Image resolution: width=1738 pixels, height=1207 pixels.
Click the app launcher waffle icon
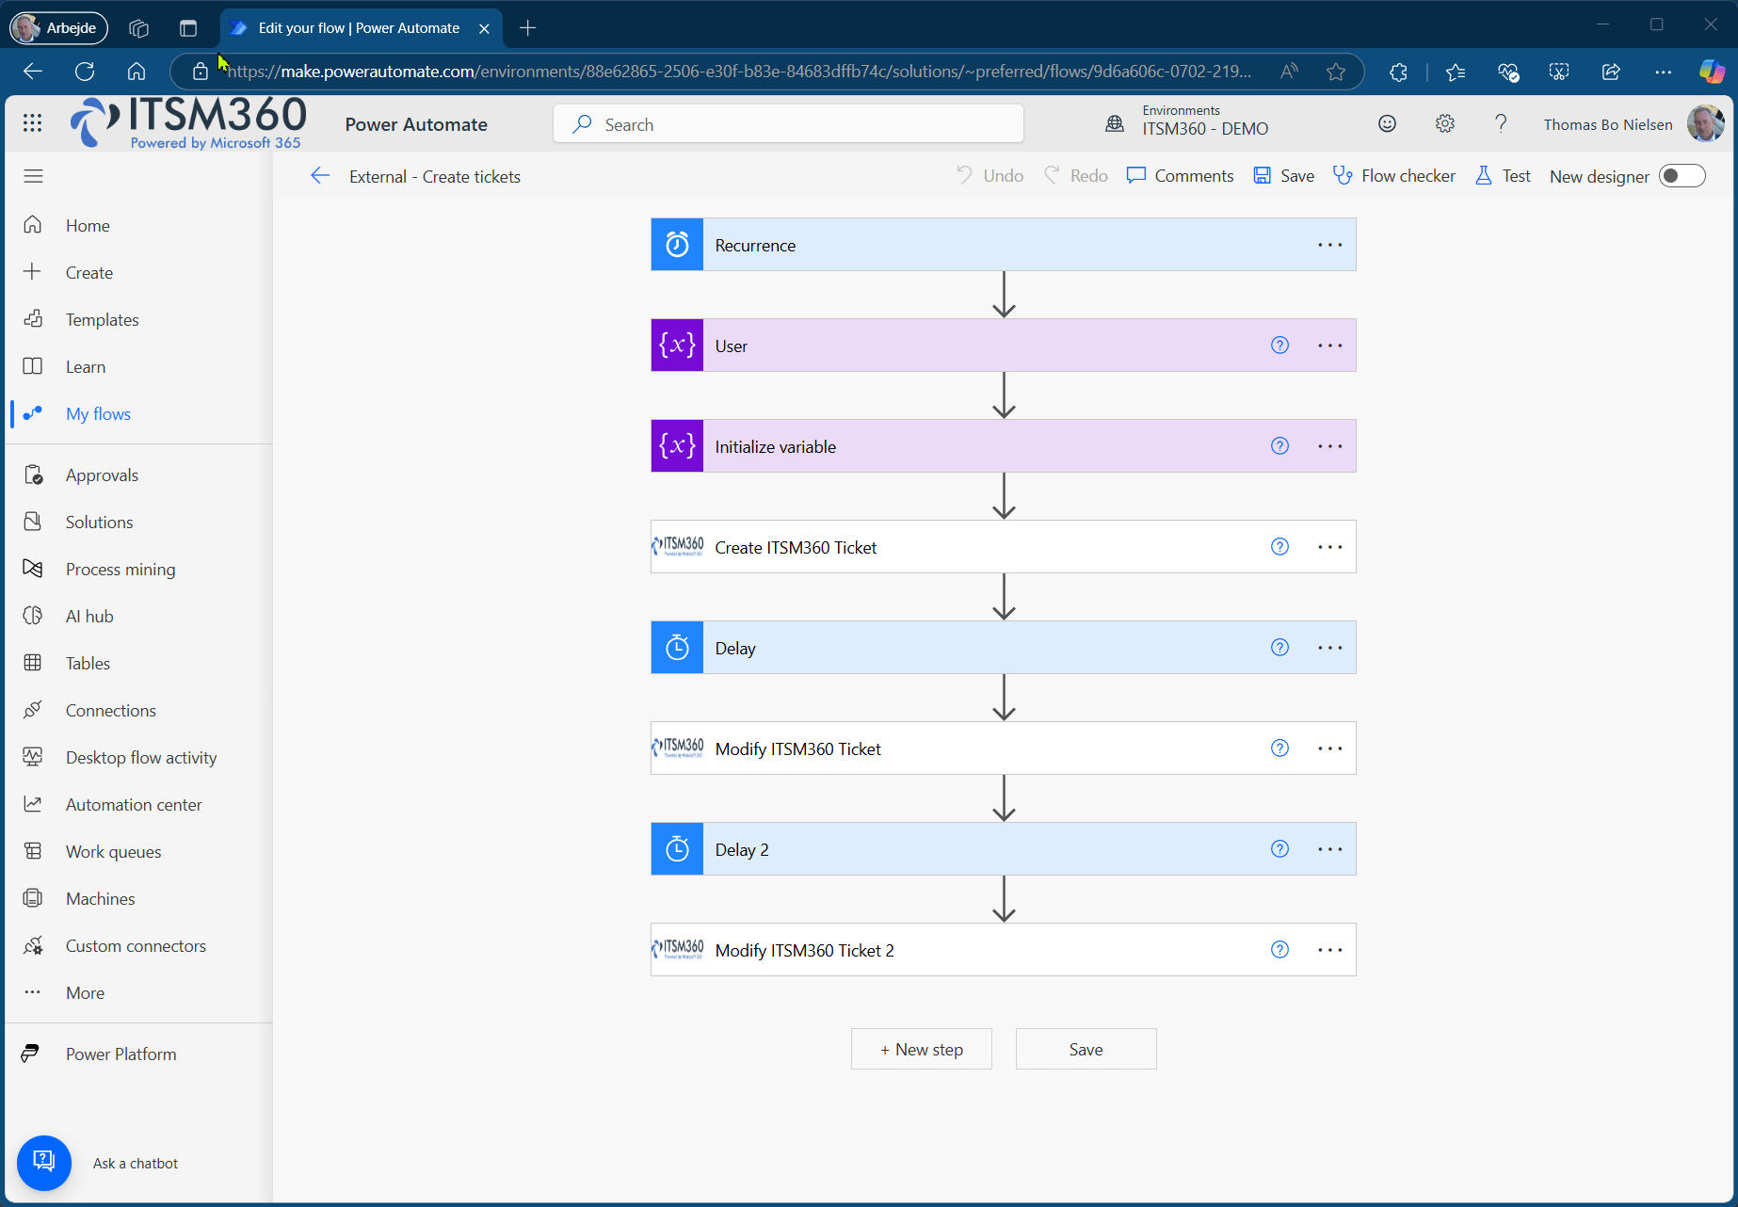(32, 123)
